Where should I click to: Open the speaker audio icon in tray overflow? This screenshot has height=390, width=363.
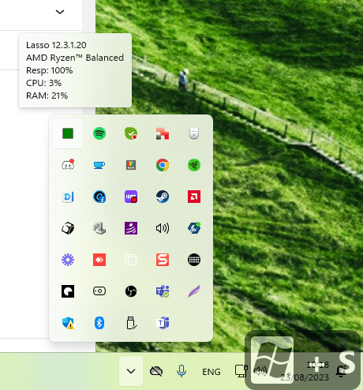163,228
